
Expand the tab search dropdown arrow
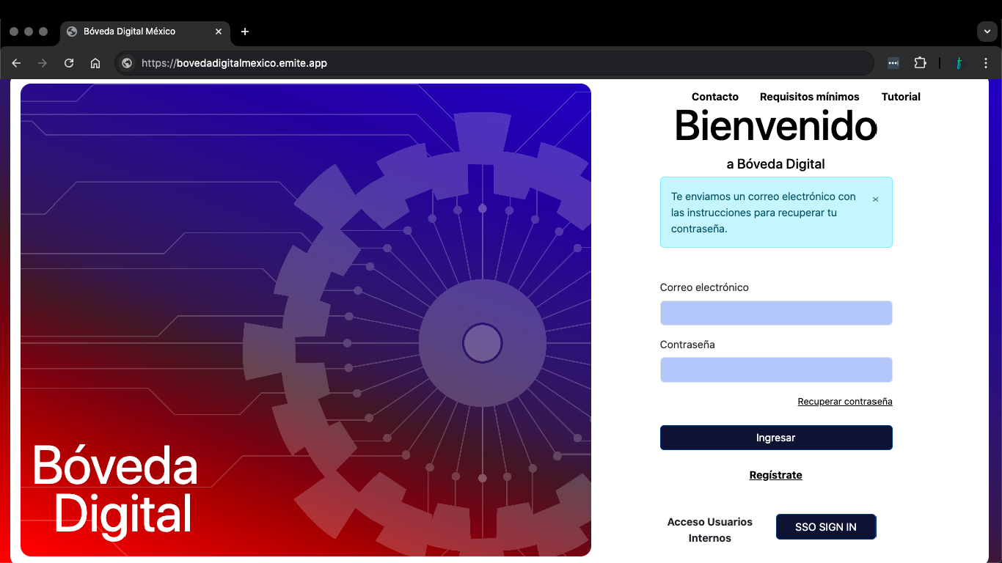pyautogui.click(x=987, y=32)
